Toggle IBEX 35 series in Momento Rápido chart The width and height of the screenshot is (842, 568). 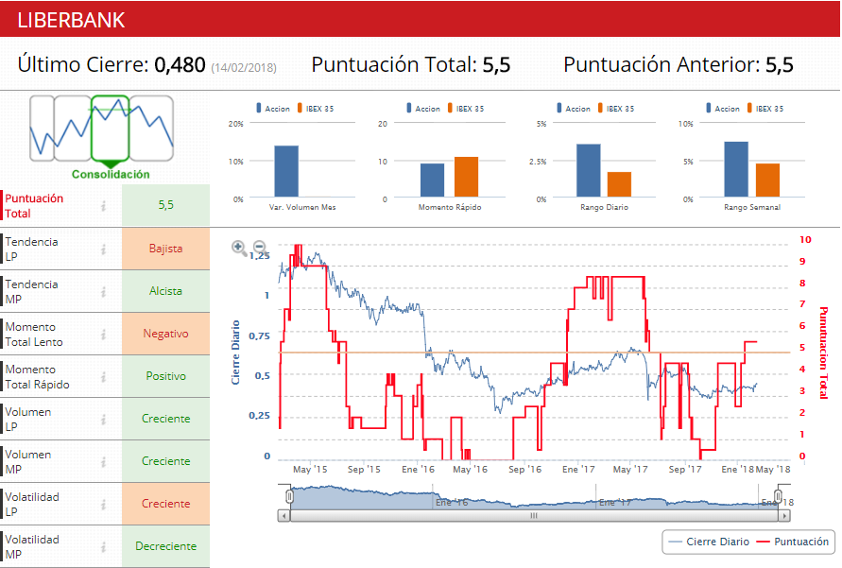pyautogui.click(x=466, y=109)
